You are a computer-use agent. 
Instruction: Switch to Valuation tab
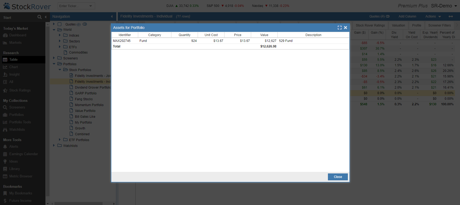pyautogui.click(x=398, y=25)
